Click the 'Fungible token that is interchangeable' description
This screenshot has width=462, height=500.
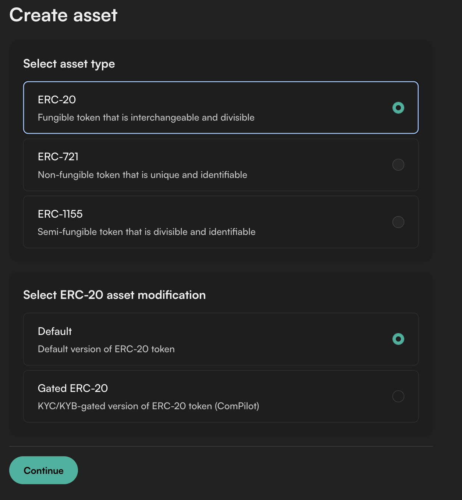pyautogui.click(x=146, y=118)
